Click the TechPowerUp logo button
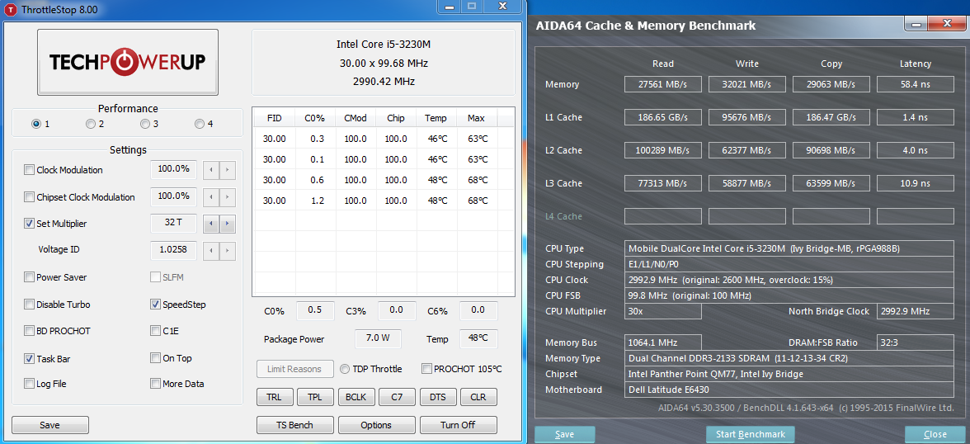 click(x=127, y=62)
